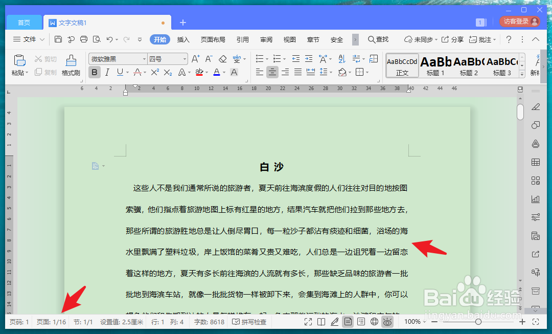The image size is (552, 334).
Task: Click the Save icon in quick toolbar
Action: 58,39
